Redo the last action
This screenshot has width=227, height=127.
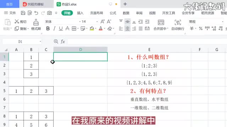coord(43,13)
